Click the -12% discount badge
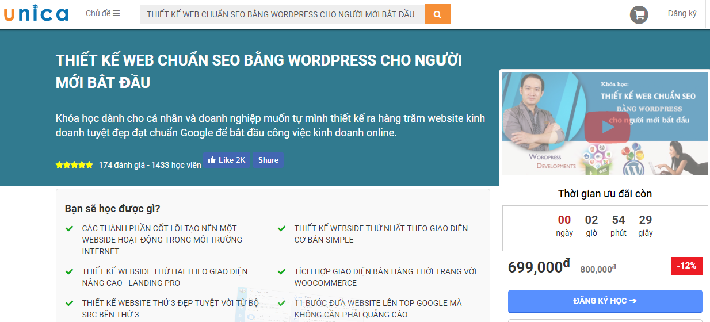710x322 pixels. tap(686, 266)
